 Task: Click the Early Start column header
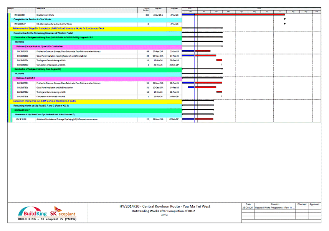coord(158,8)
